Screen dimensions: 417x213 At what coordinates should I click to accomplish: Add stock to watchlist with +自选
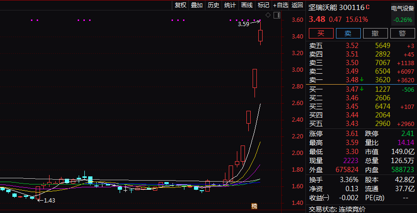click(280, 5)
